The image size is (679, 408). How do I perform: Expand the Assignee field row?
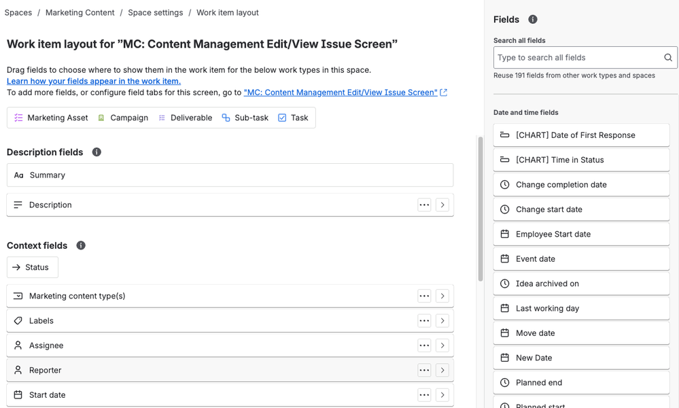[x=442, y=345]
